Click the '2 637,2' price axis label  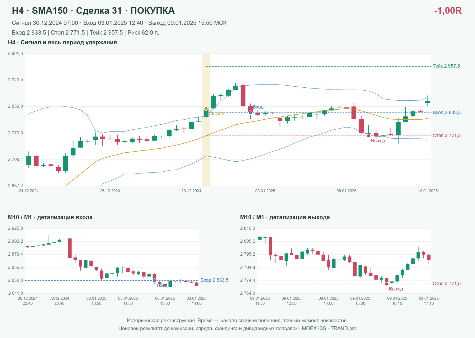[15, 186]
